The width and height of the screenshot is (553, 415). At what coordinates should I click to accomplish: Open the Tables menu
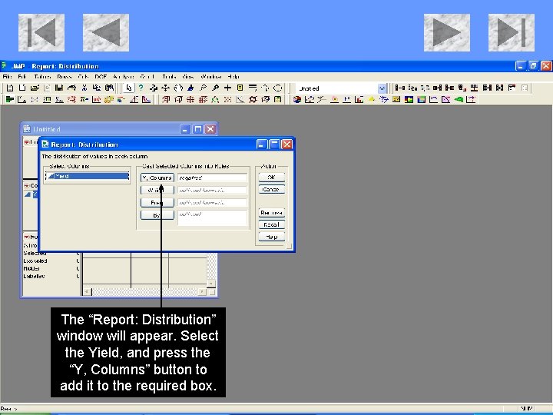click(x=42, y=77)
